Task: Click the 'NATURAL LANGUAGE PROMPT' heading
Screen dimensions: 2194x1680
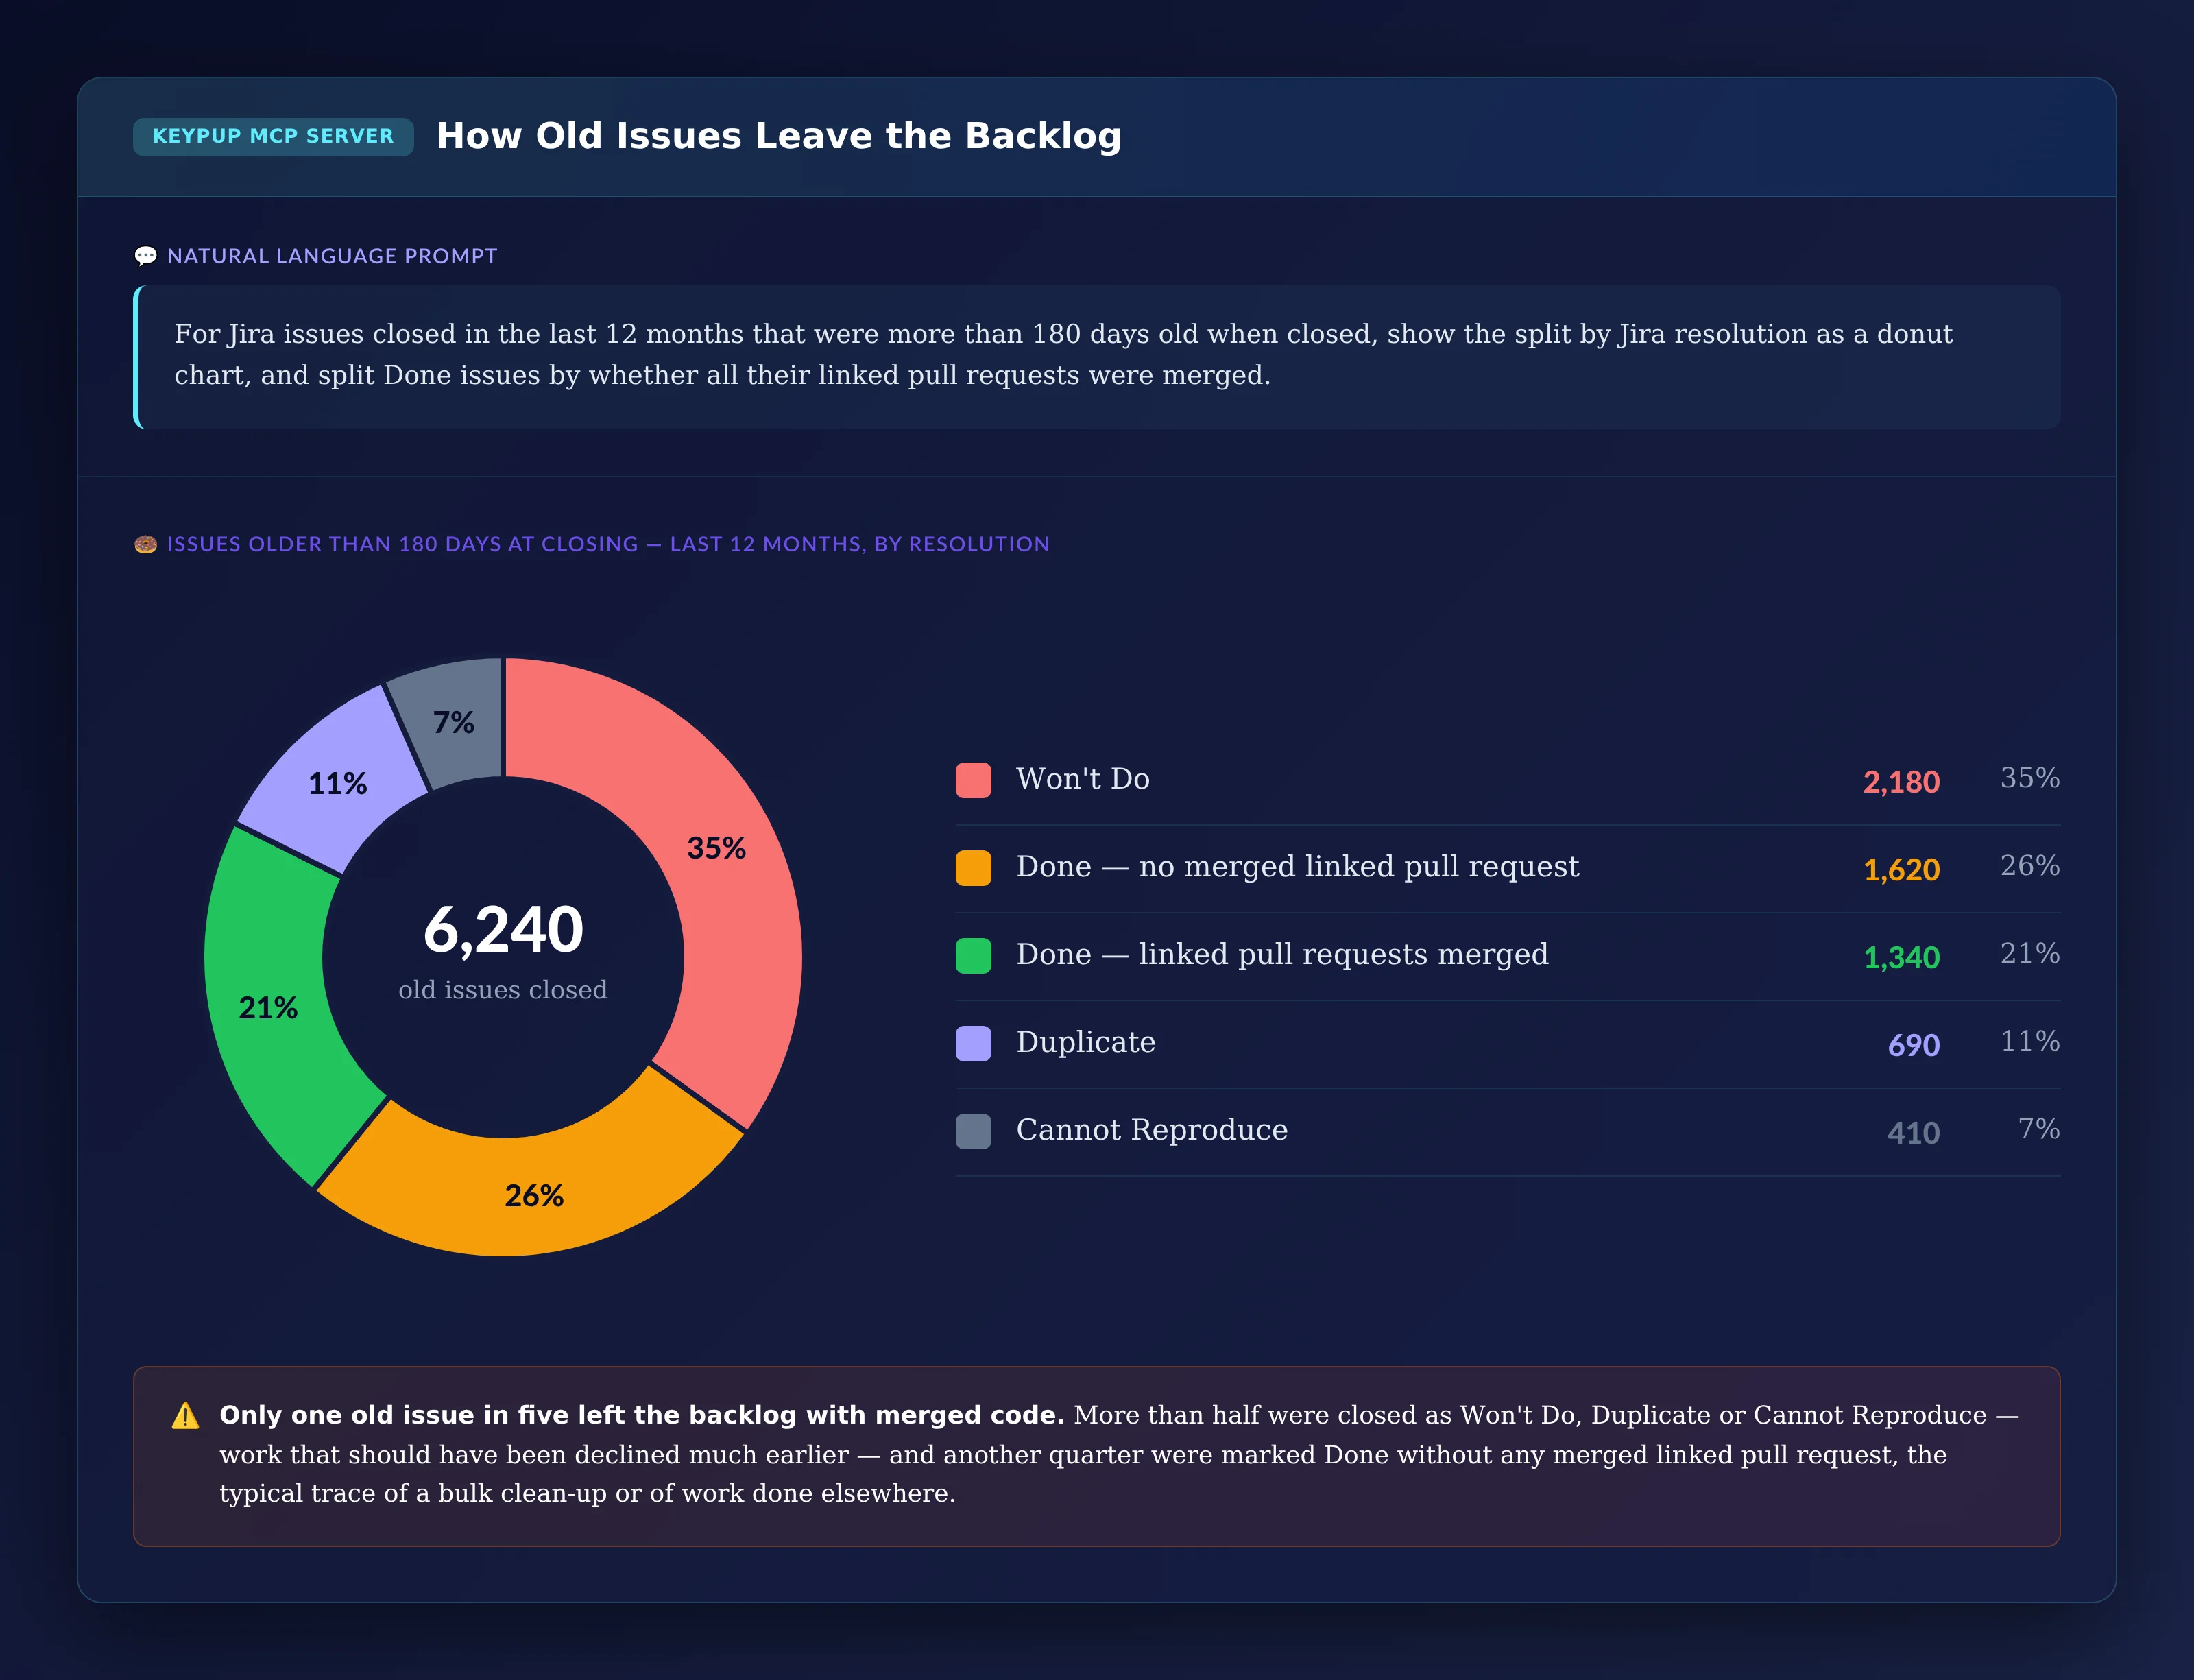Action: [x=332, y=256]
